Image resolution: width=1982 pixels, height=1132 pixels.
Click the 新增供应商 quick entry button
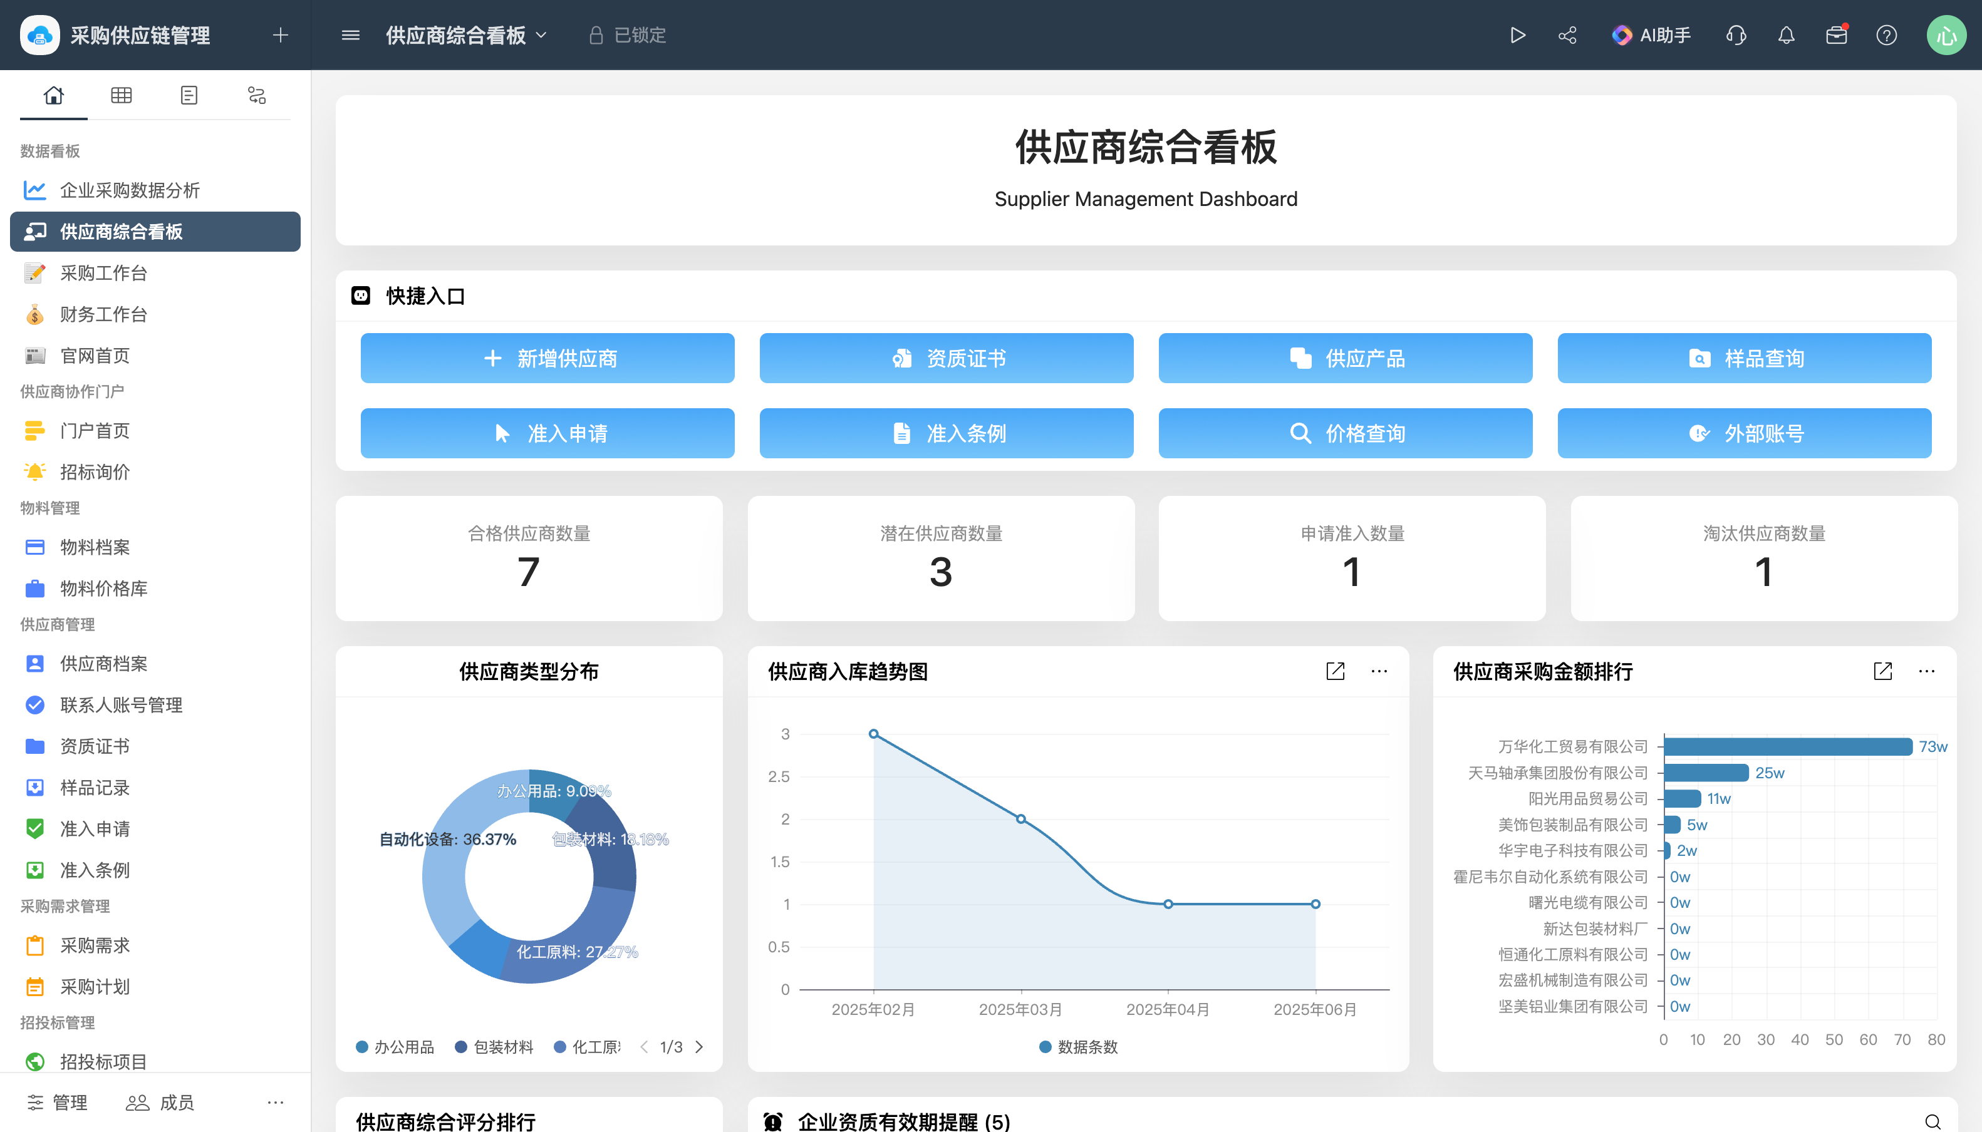(x=547, y=358)
